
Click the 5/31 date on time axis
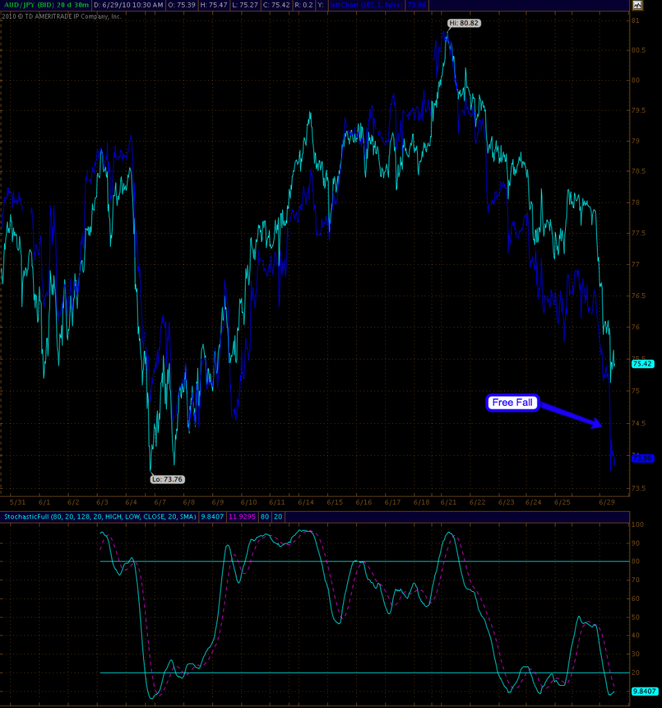coord(19,502)
